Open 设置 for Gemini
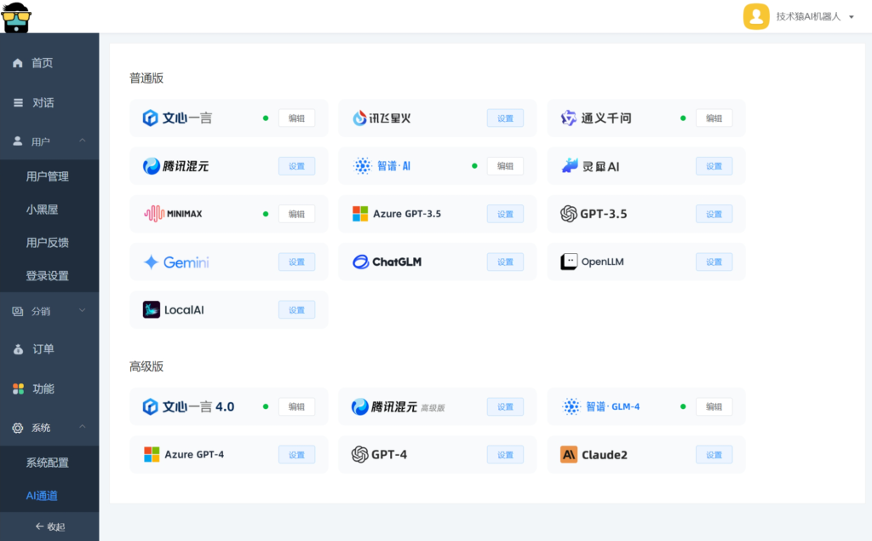 click(296, 262)
